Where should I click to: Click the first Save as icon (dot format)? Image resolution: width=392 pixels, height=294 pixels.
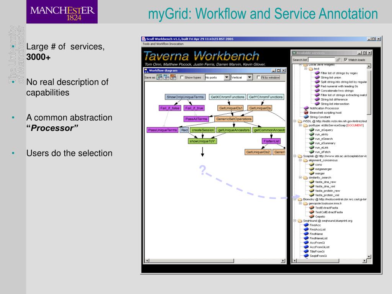pos(159,77)
